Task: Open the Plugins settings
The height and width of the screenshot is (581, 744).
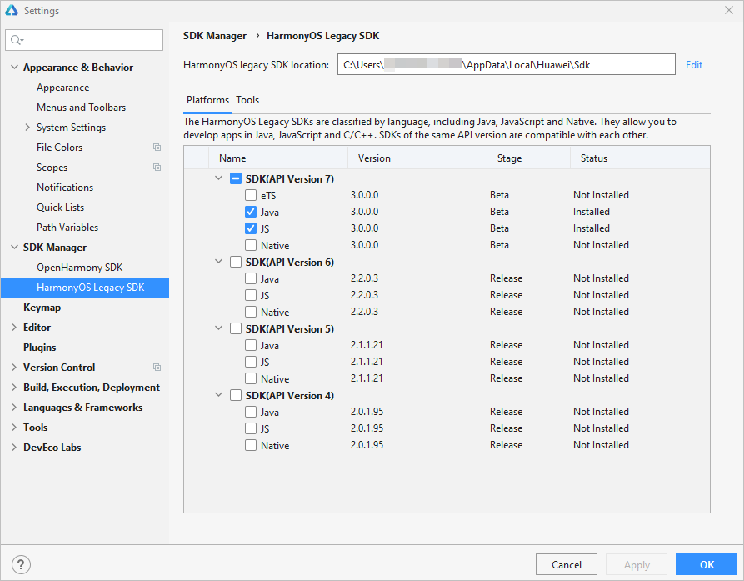Action: [x=40, y=348]
